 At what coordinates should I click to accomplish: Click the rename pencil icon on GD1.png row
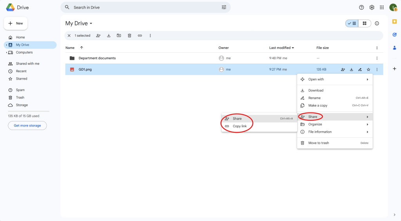pos(360,70)
